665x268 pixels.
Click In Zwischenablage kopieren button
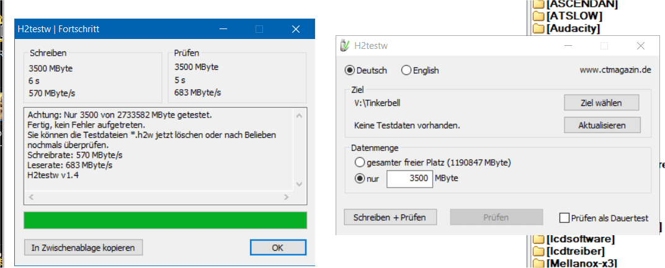(x=83, y=248)
